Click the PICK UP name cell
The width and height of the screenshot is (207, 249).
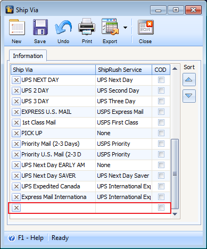click(x=58, y=133)
